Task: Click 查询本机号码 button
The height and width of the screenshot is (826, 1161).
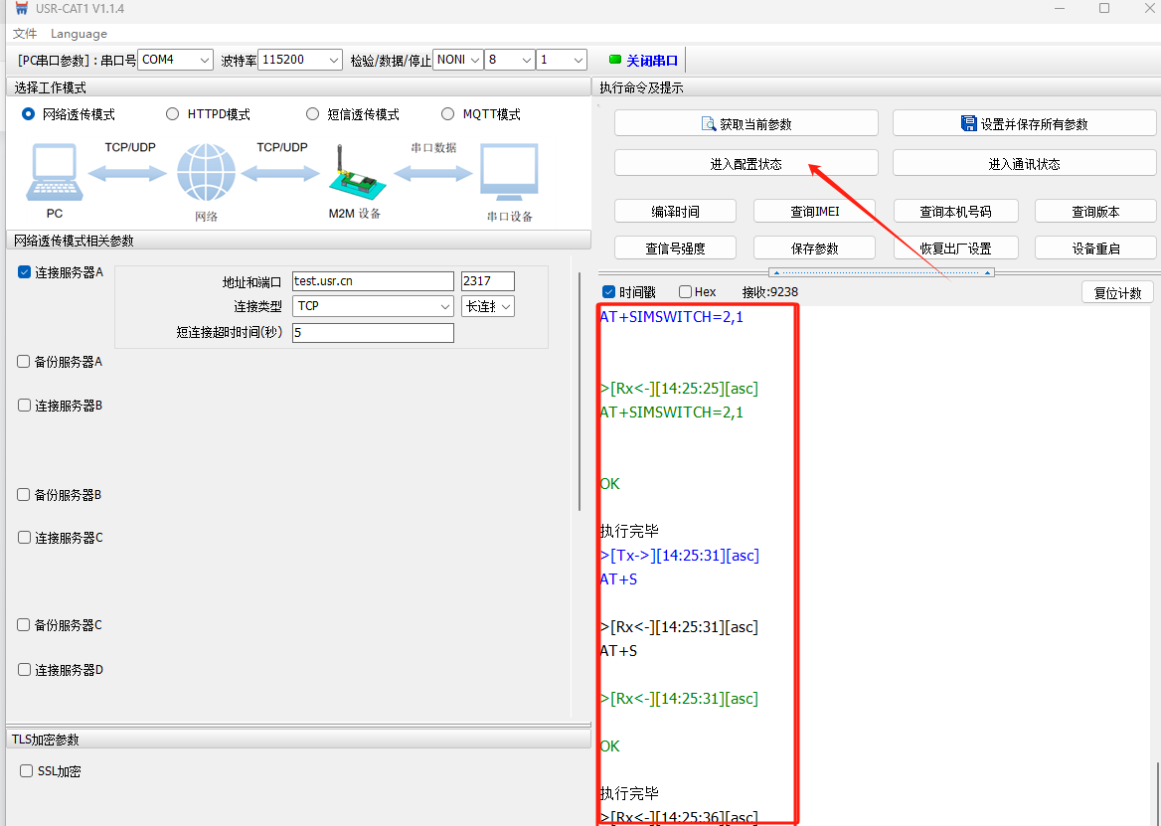Action: (x=955, y=212)
